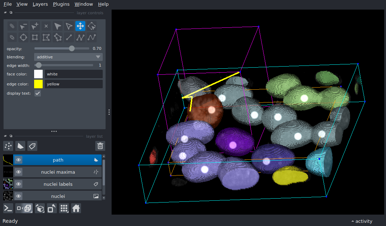This screenshot has height=226, width=386.
Task: Delete the selected layer with trash icon
Action: [x=100, y=146]
